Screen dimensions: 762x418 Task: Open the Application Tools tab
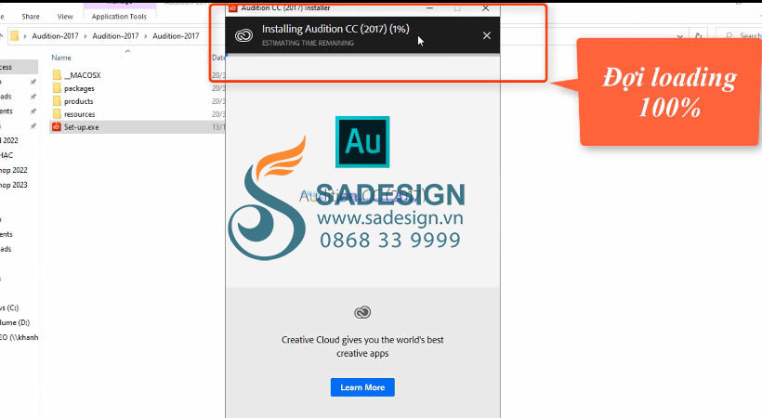(x=117, y=16)
